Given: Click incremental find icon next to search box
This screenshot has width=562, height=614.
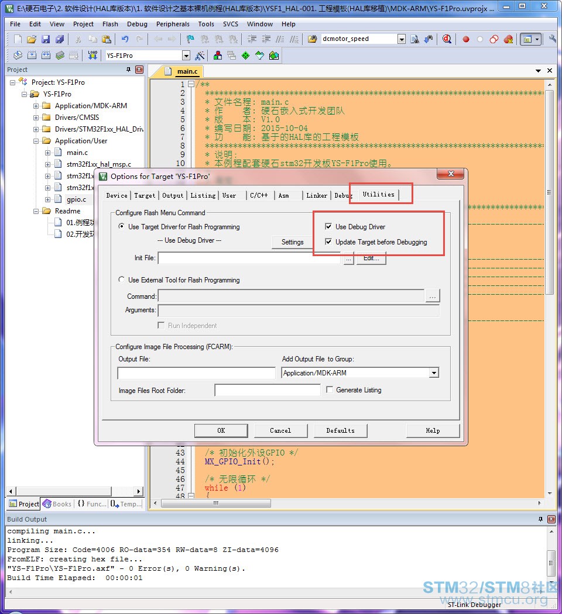Looking at the screenshot, I should point(429,39).
